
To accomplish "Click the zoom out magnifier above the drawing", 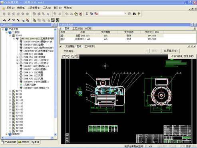I will tap(72, 56).
